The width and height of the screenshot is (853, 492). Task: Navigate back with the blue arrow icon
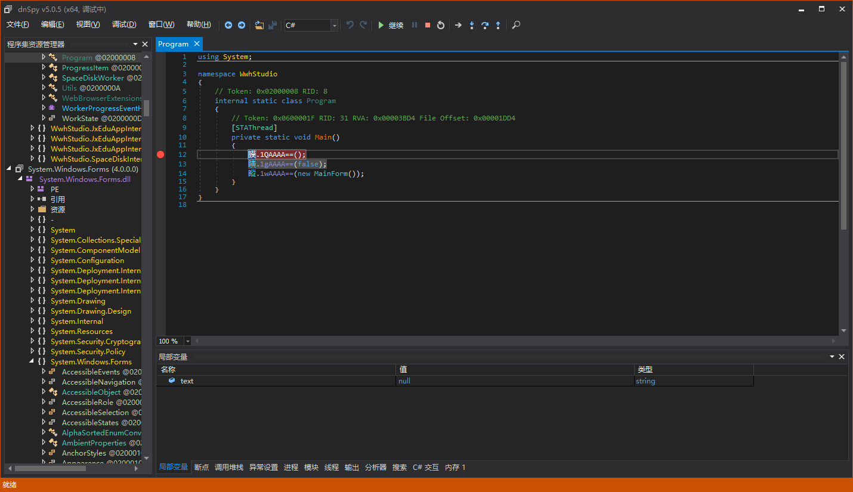pyautogui.click(x=228, y=25)
